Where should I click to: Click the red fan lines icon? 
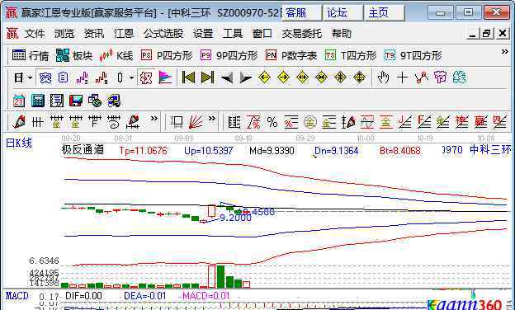click(x=196, y=122)
